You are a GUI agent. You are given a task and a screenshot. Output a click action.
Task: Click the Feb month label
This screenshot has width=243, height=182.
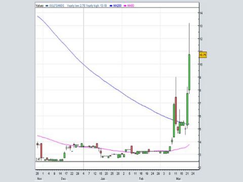click(x=141, y=178)
